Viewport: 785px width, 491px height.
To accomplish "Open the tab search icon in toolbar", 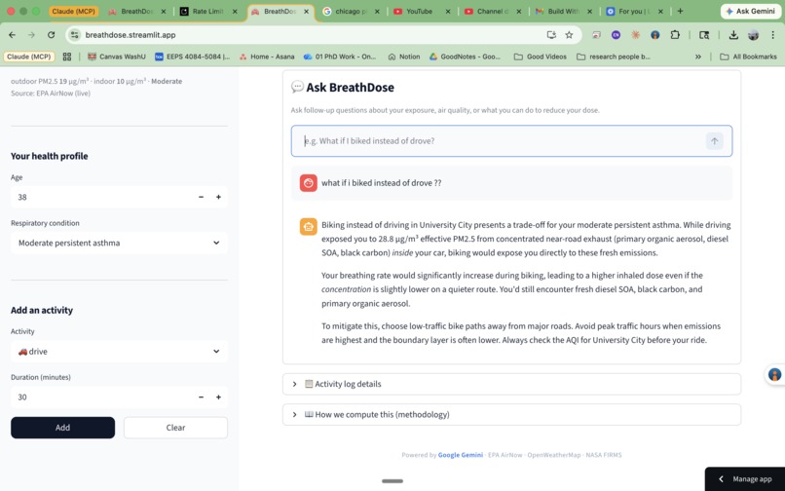I will pyautogui.click(x=704, y=35).
